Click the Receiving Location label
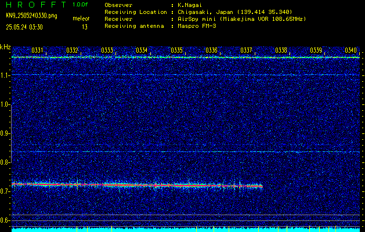Screen dimensions: 365x232 (136, 12)
